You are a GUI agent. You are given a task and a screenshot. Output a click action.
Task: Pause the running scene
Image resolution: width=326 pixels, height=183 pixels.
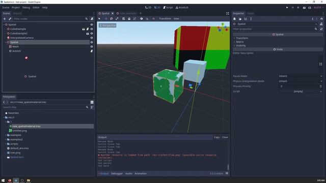click(x=292, y=8)
